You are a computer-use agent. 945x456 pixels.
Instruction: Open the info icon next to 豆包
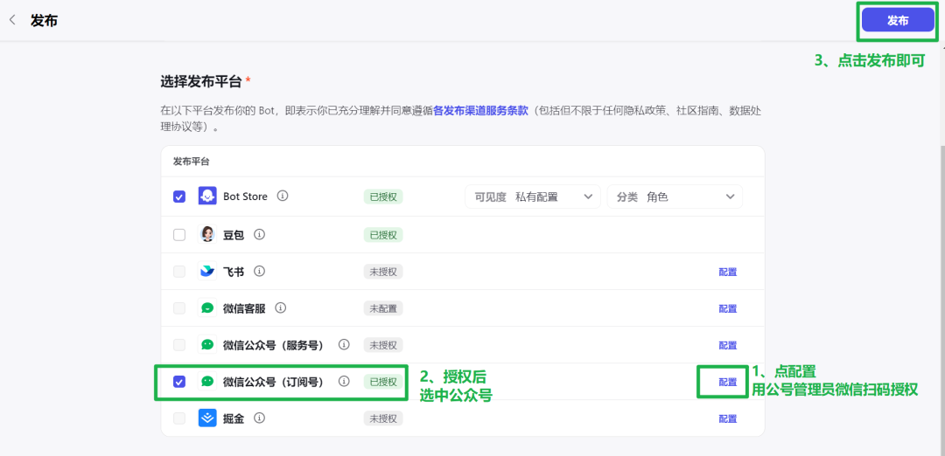259,235
